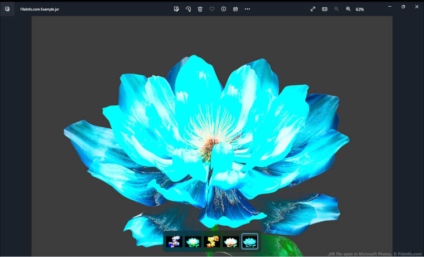Zoom in using the plus magnifier

pyautogui.click(x=348, y=9)
